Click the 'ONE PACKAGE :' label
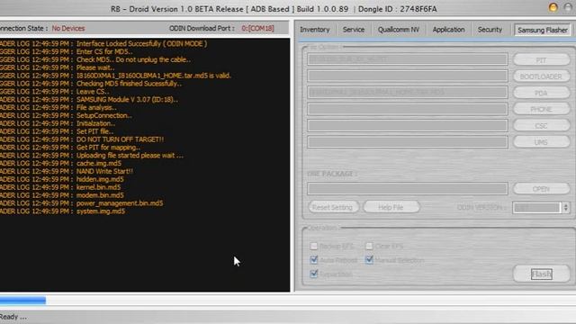Viewport: 576px width, 324px height. (332, 174)
